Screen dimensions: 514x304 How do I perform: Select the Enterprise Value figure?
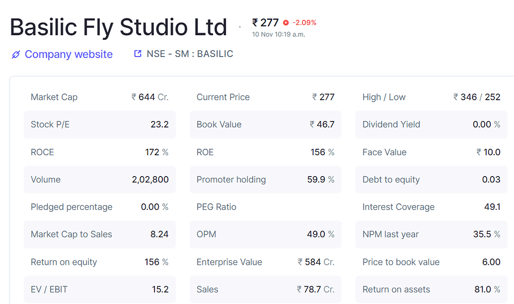(265, 262)
